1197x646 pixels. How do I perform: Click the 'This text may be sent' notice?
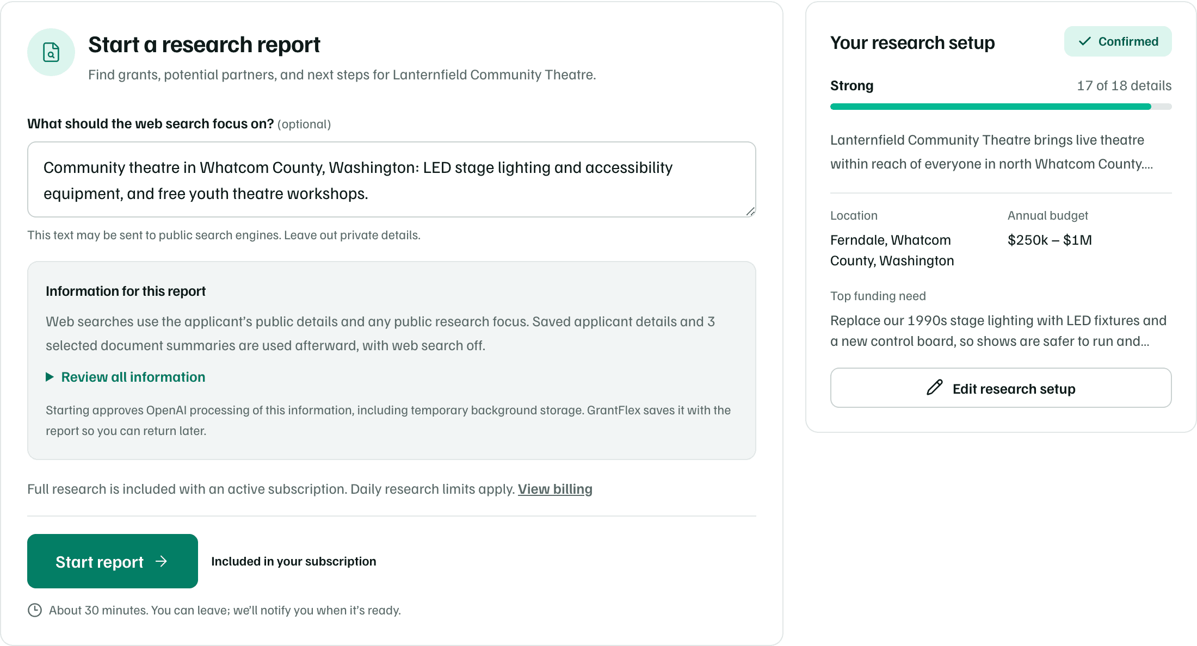[x=224, y=235]
